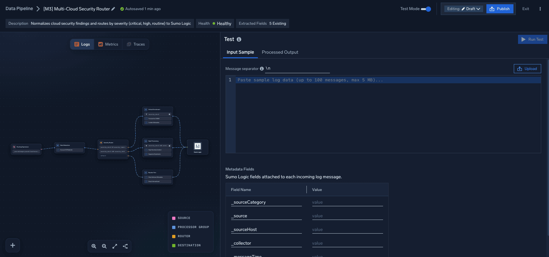This screenshot has height=257, width=549.
Task: Click the Critical Enrichment group icon
Action: pyautogui.click(x=146, y=109)
